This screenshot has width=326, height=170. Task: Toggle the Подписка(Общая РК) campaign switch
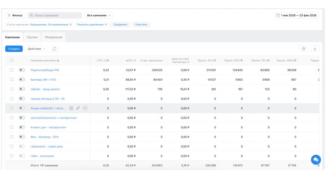click(x=22, y=70)
